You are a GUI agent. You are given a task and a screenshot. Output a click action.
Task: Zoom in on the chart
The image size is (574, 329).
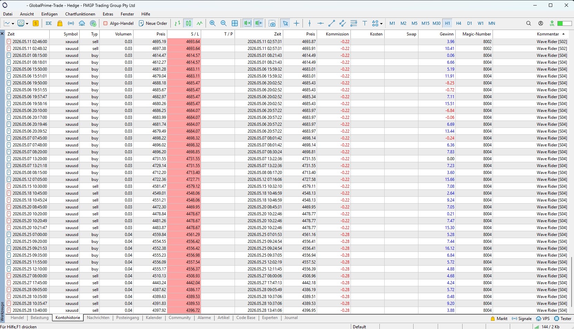pos(212,23)
